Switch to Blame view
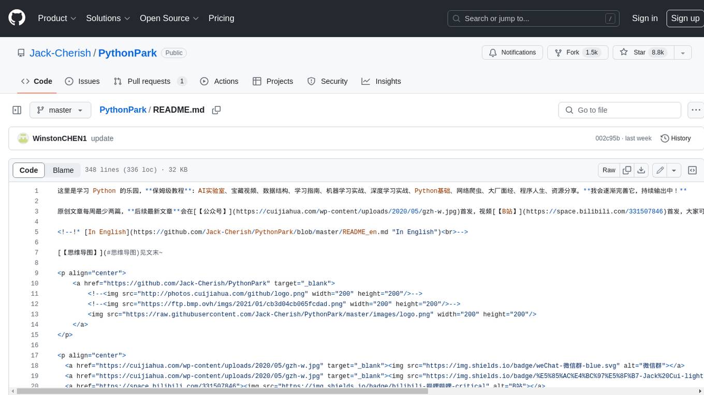 tap(63, 170)
